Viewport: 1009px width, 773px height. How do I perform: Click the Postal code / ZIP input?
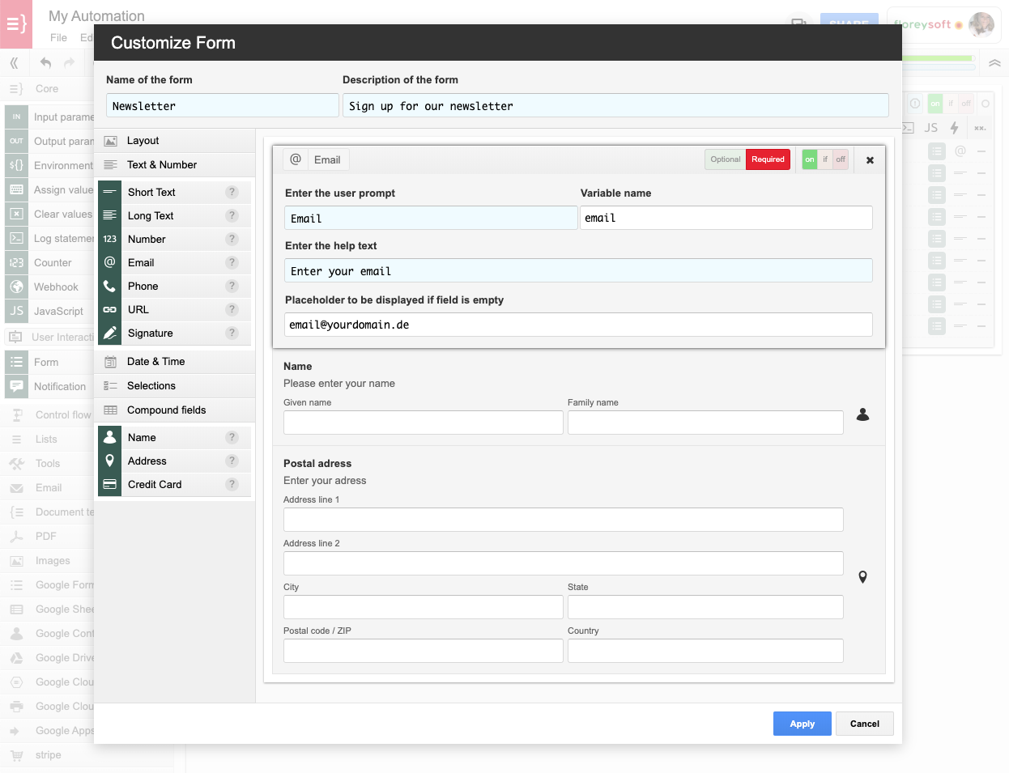pyautogui.click(x=424, y=651)
